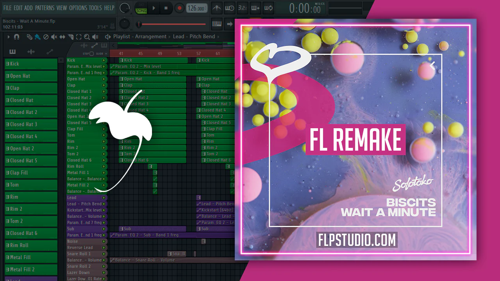Switch between PAT and SONG mode
Viewport: 500px width, 281px height.
pyautogui.click(x=141, y=8)
